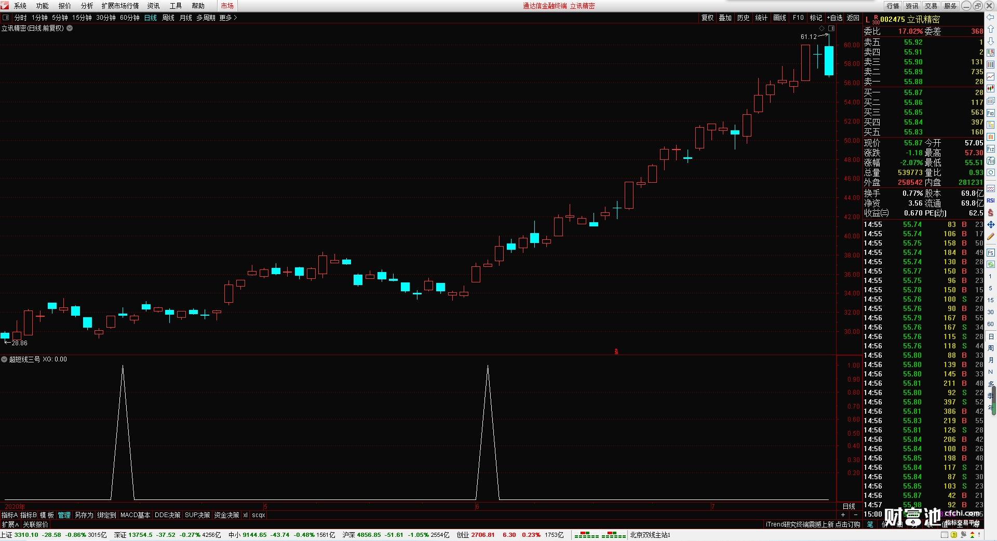Click 返回 button
The width and height of the screenshot is (997, 541).
(853, 18)
